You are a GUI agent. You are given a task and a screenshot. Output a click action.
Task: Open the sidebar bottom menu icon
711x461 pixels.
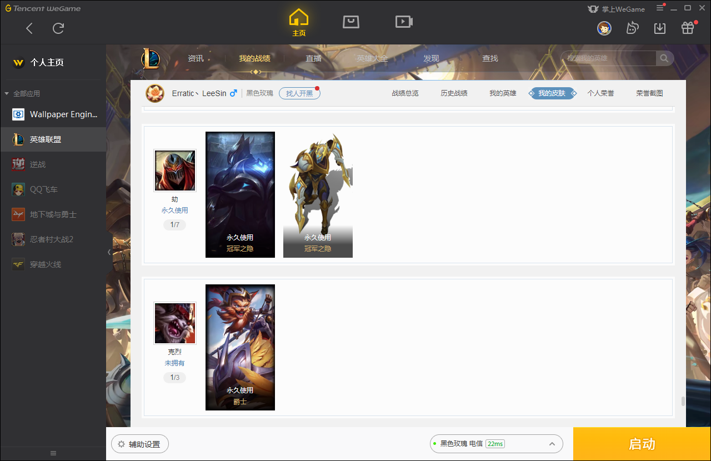[53, 453]
